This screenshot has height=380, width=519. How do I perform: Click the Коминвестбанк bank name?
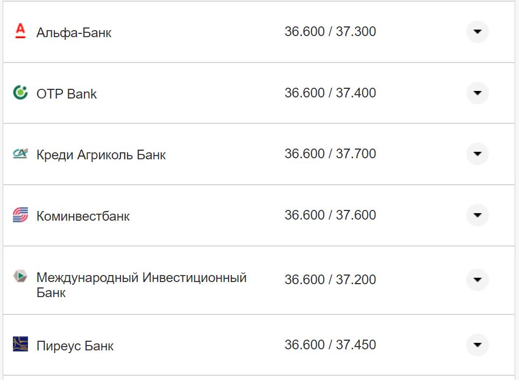pyautogui.click(x=82, y=215)
